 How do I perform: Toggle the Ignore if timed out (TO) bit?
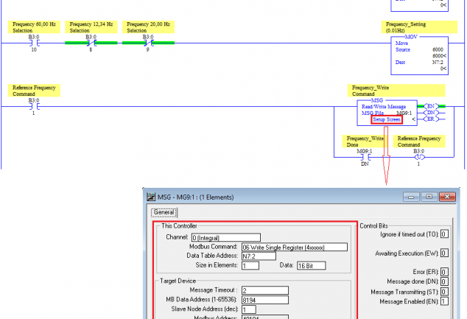pyautogui.click(x=444, y=234)
